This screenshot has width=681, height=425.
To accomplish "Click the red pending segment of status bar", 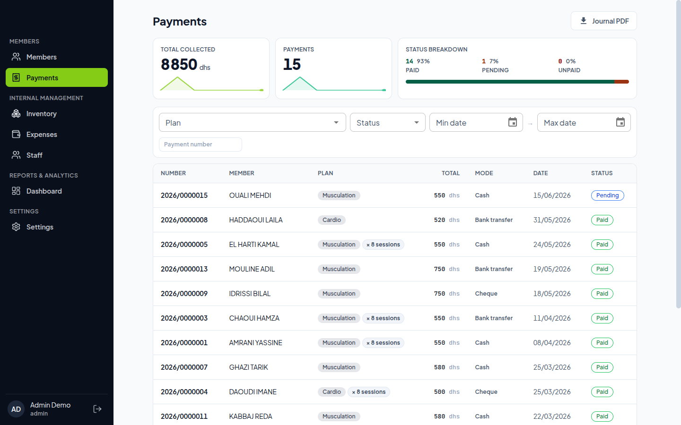I will (621, 82).
